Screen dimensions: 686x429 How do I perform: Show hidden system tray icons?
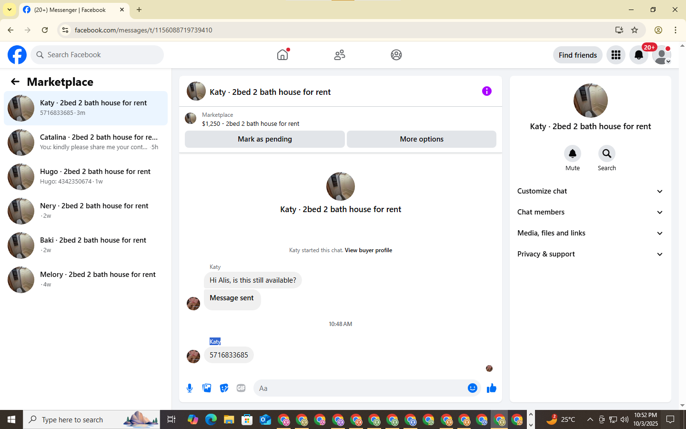(590, 419)
